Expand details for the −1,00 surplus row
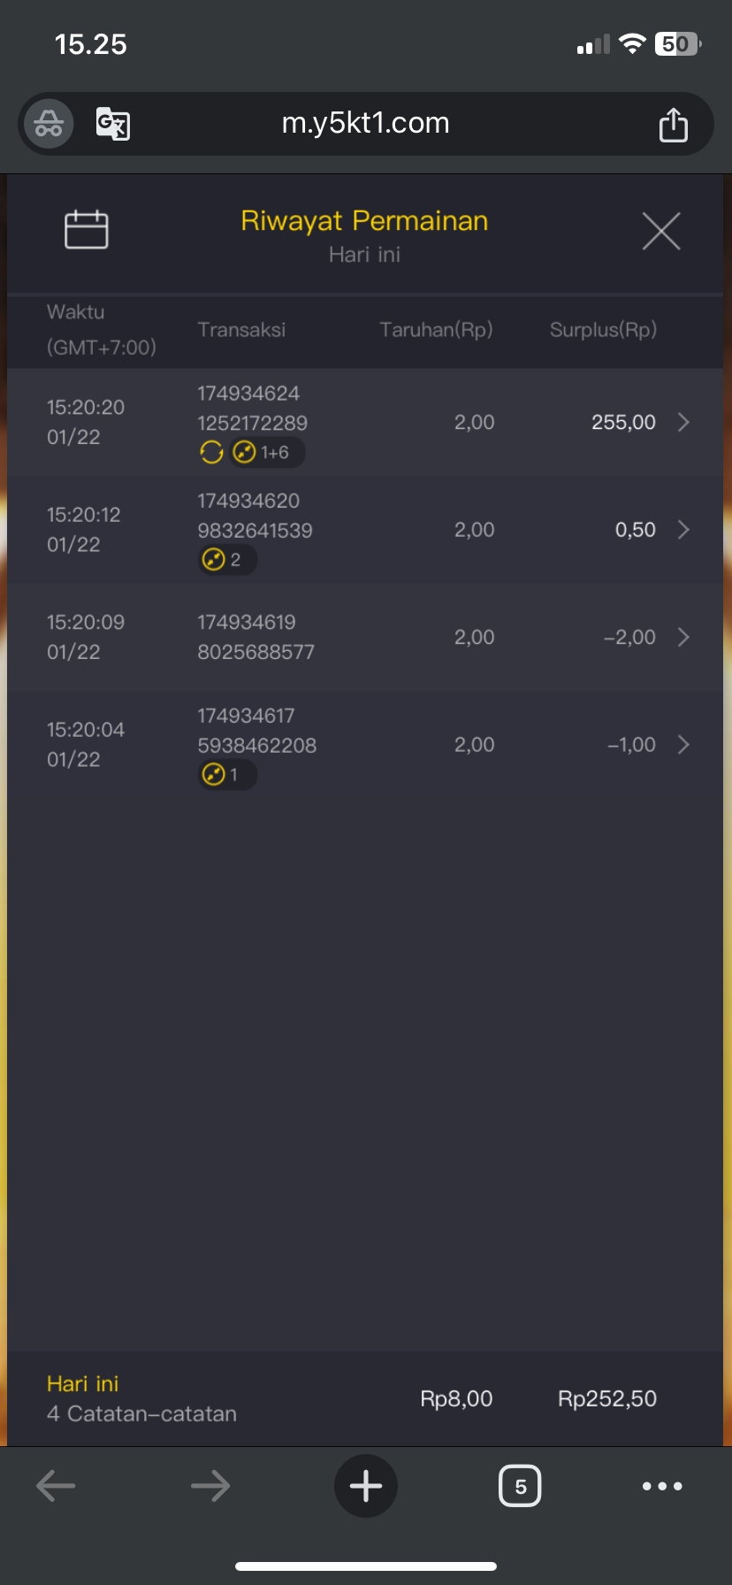The image size is (732, 1585). (x=683, y=745)
